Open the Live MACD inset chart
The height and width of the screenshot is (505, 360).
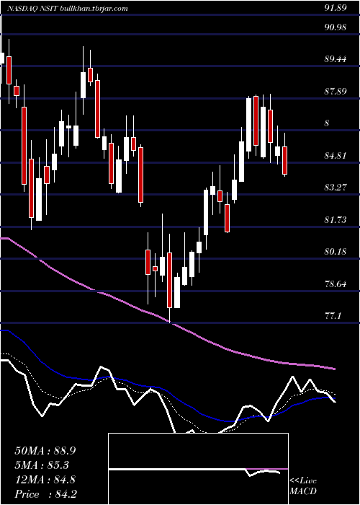click(x=198, y=469)
